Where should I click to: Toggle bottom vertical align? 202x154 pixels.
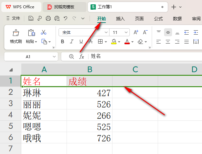tap(177, 32)
